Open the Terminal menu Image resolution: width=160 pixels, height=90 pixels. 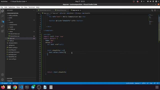click(x=31, y=7)
